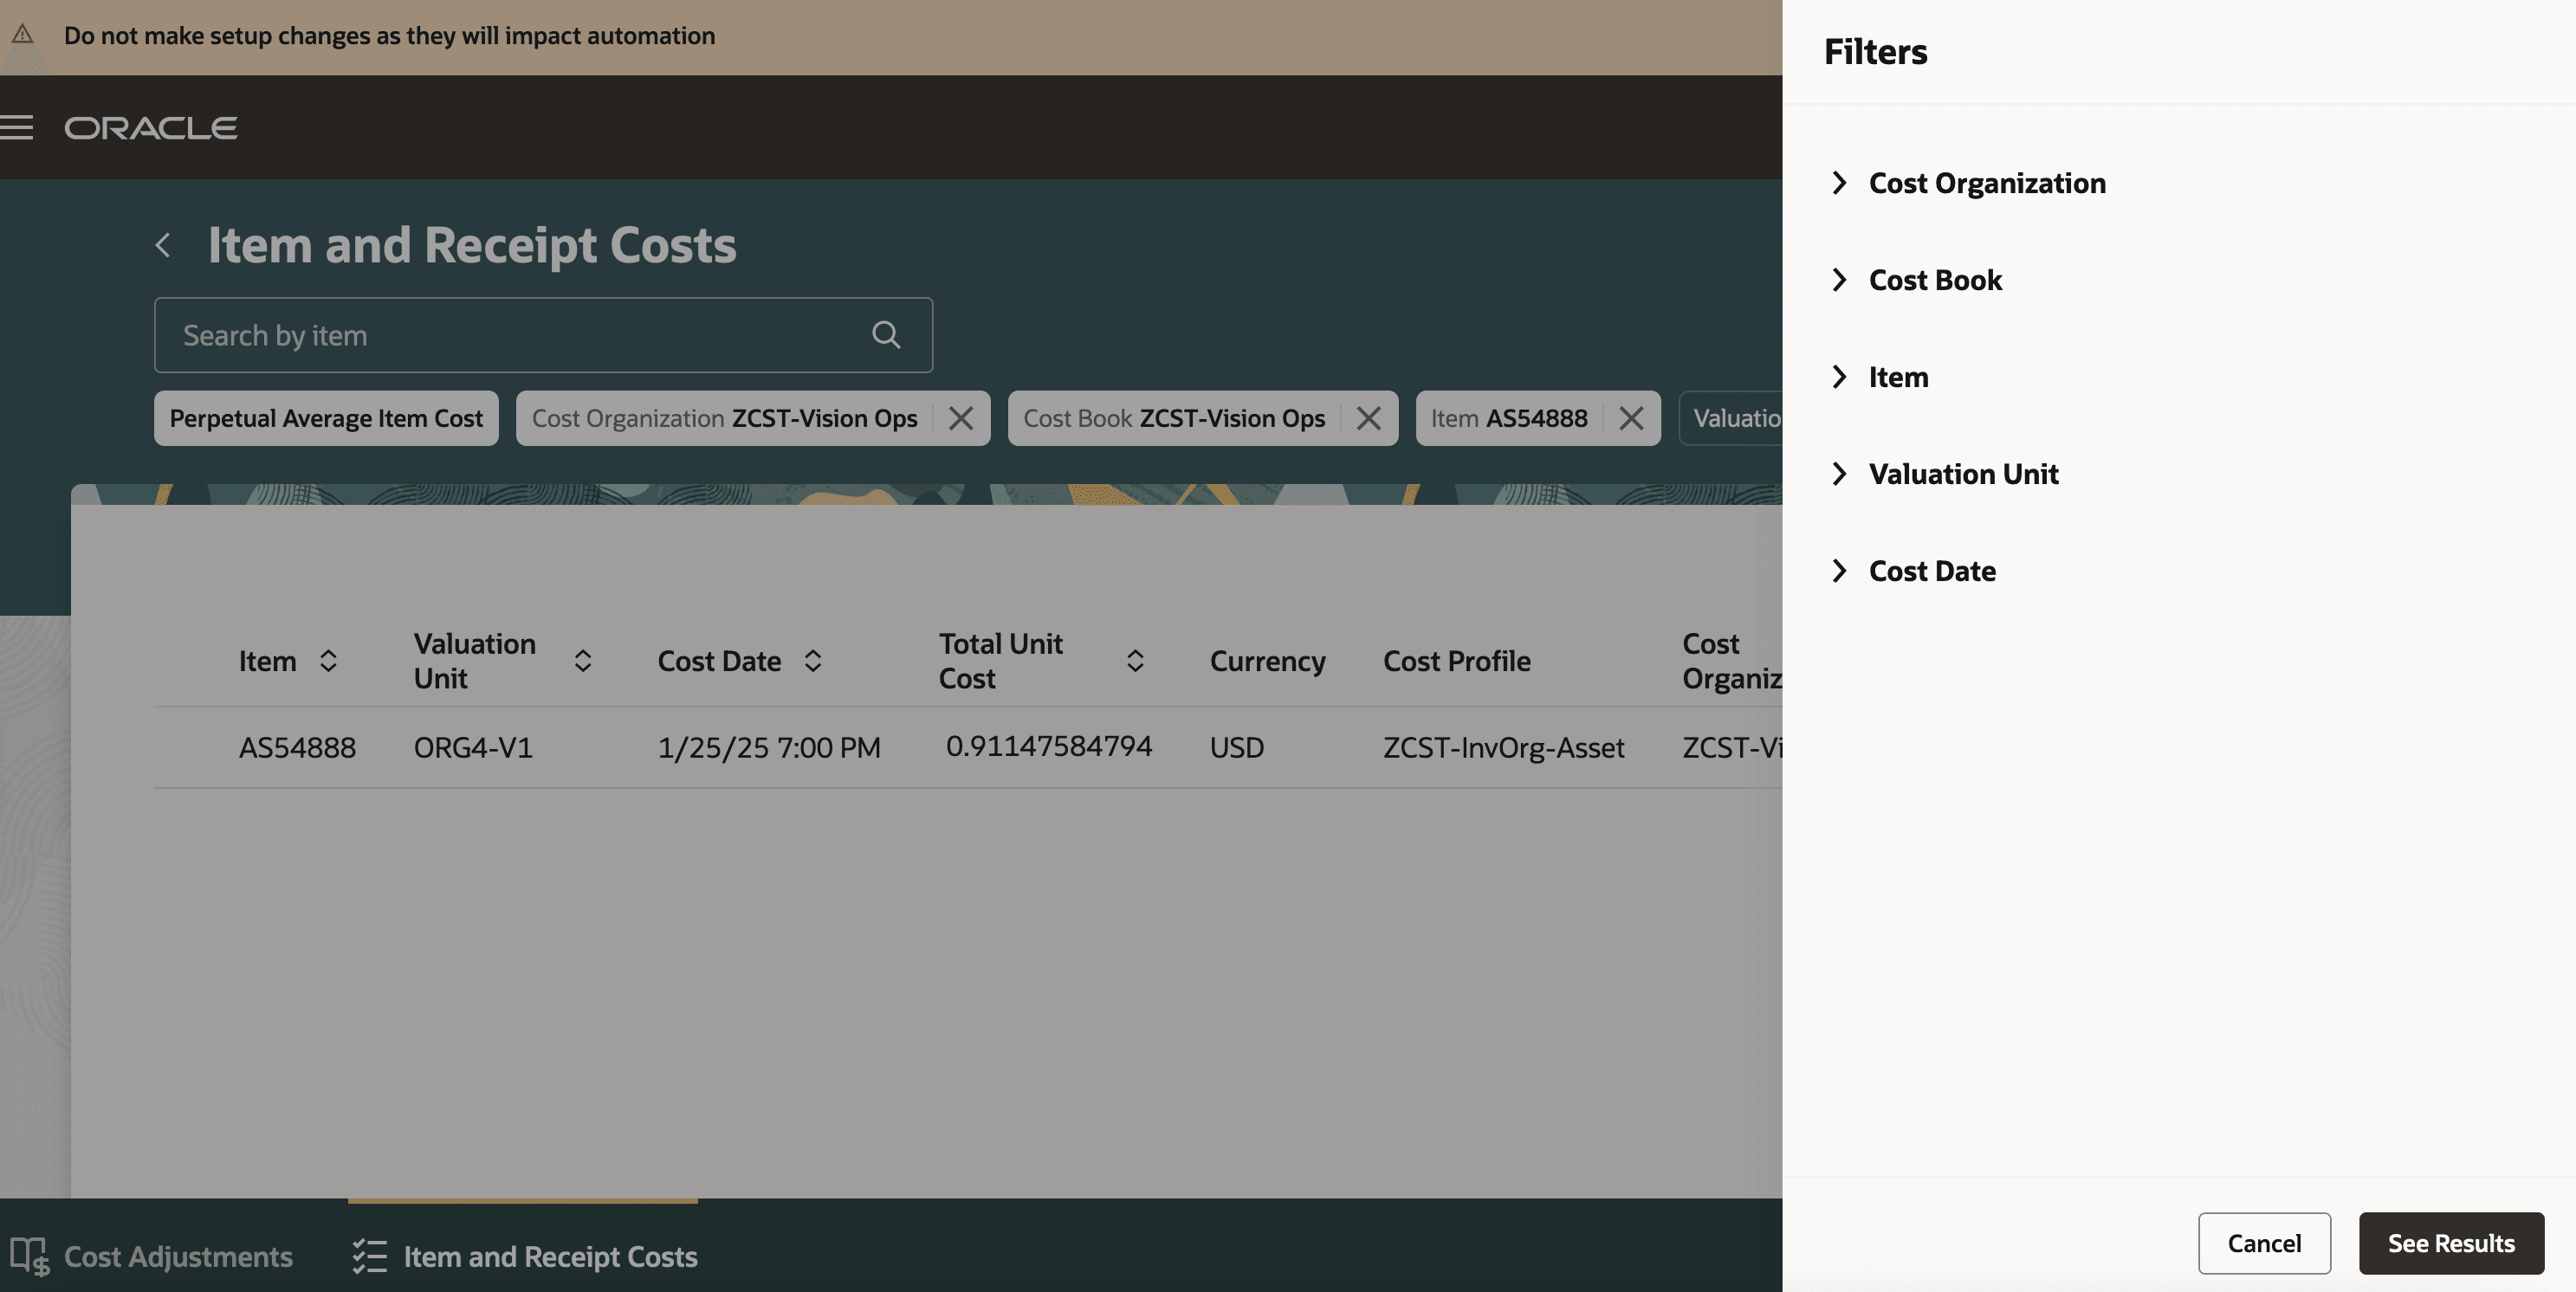Screen dimensions: 2576x1292
Task: Click Cancel in the Filters panel
Action: [x=2263, y=1243]
